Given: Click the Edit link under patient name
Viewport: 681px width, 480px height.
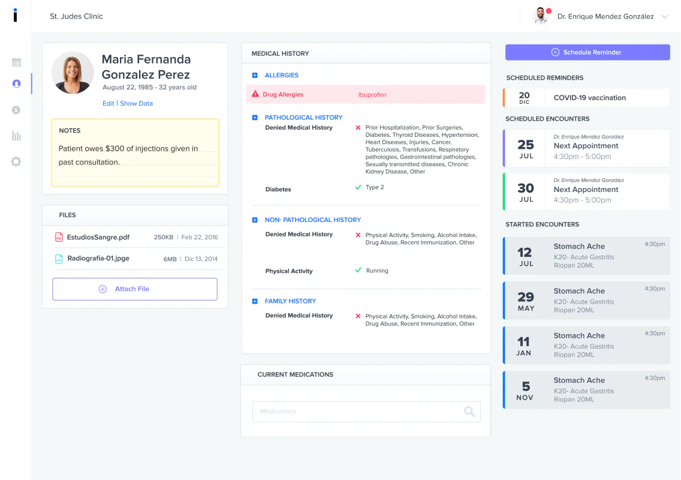Looking at the screenshot, I should pyautogui.click(x=108, y=103).
